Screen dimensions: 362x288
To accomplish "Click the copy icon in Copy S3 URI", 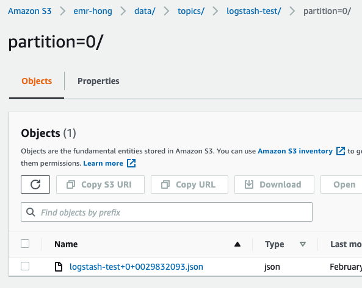I will point(71,184).
